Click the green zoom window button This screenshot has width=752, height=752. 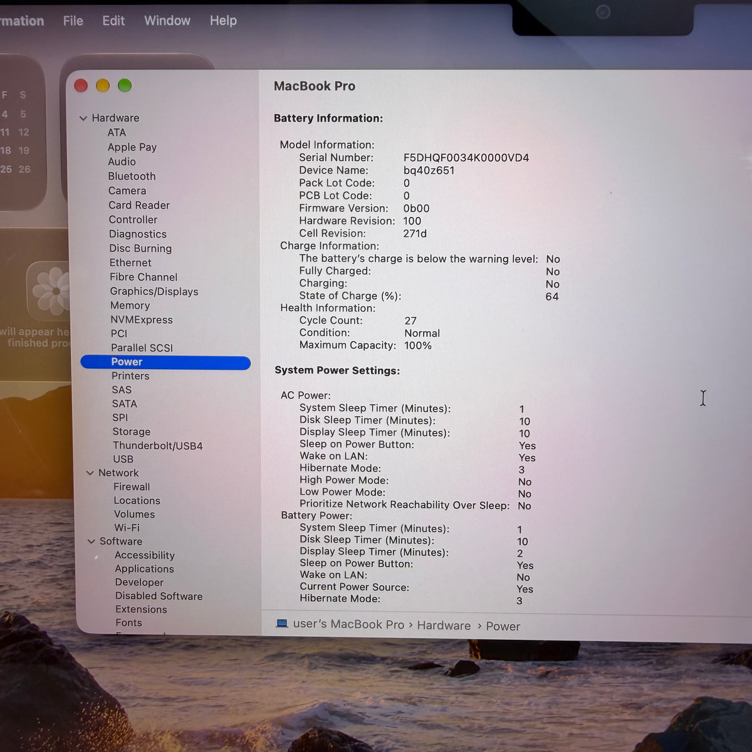point(125,85)
